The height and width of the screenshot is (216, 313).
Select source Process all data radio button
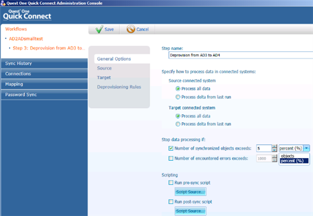point(178,89)
